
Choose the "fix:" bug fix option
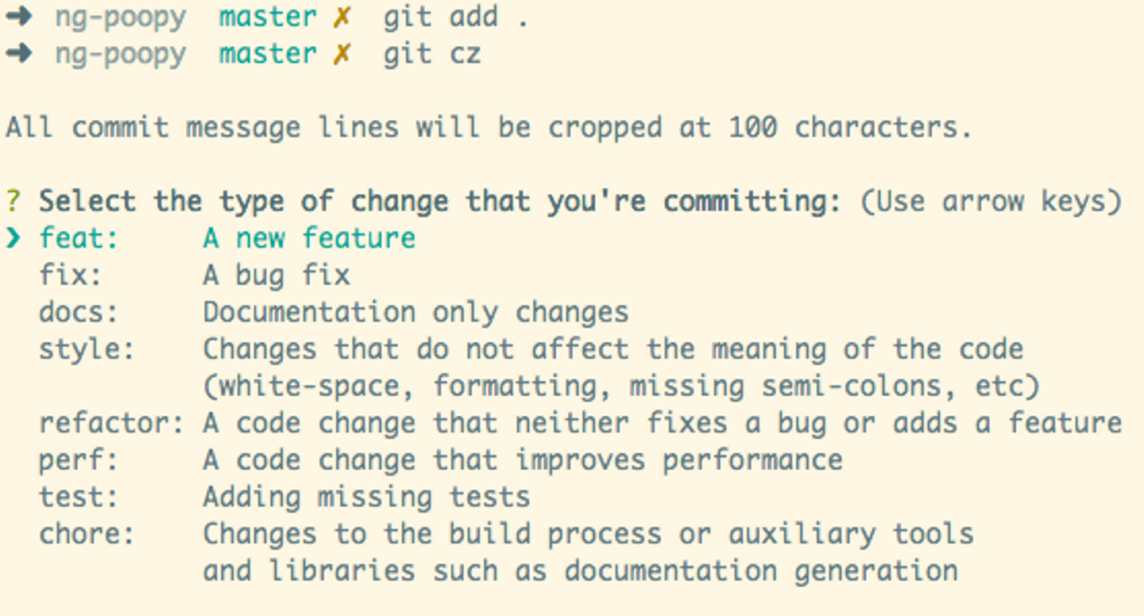coord(71,275)
